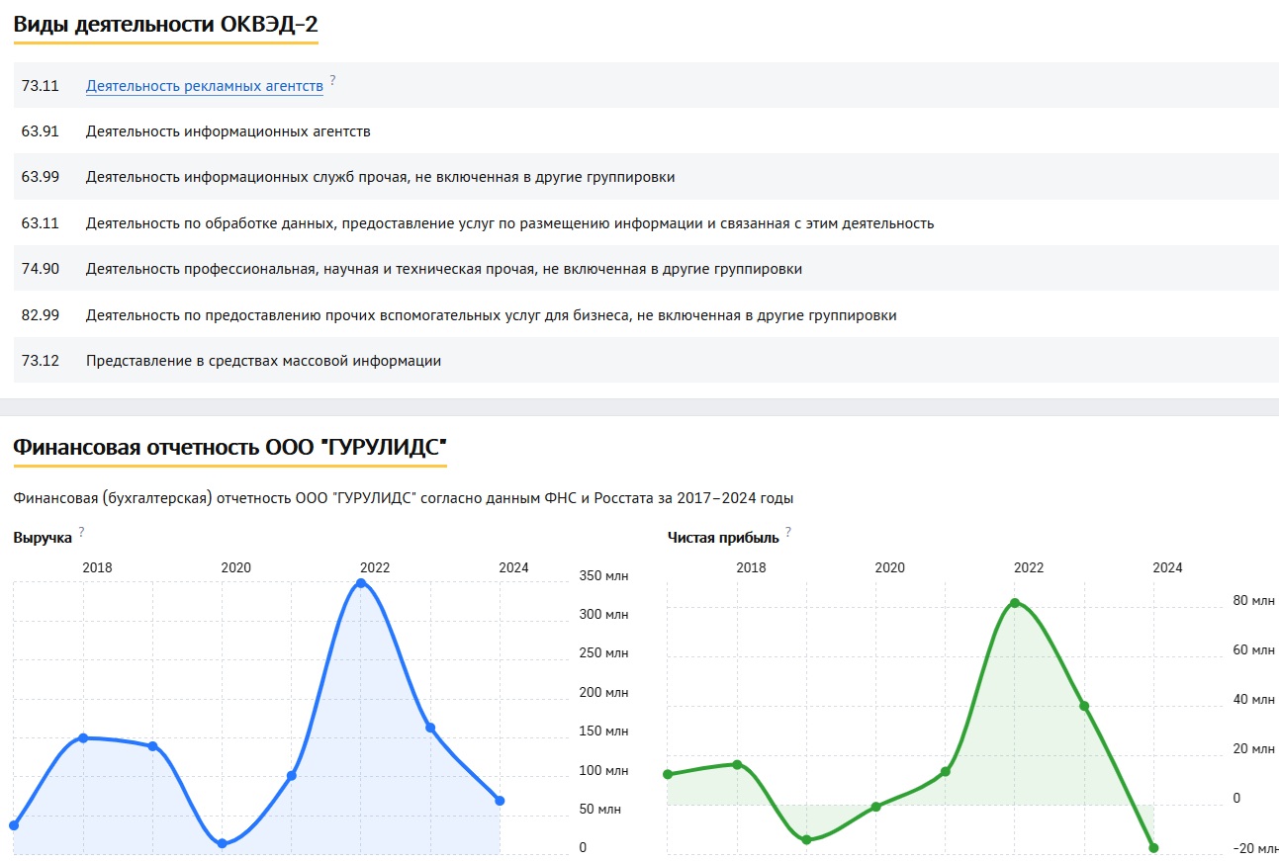Click the 2024 negative point on net profit chart
This screenshot has height=861, width=1279.
tap(1153, 847)
